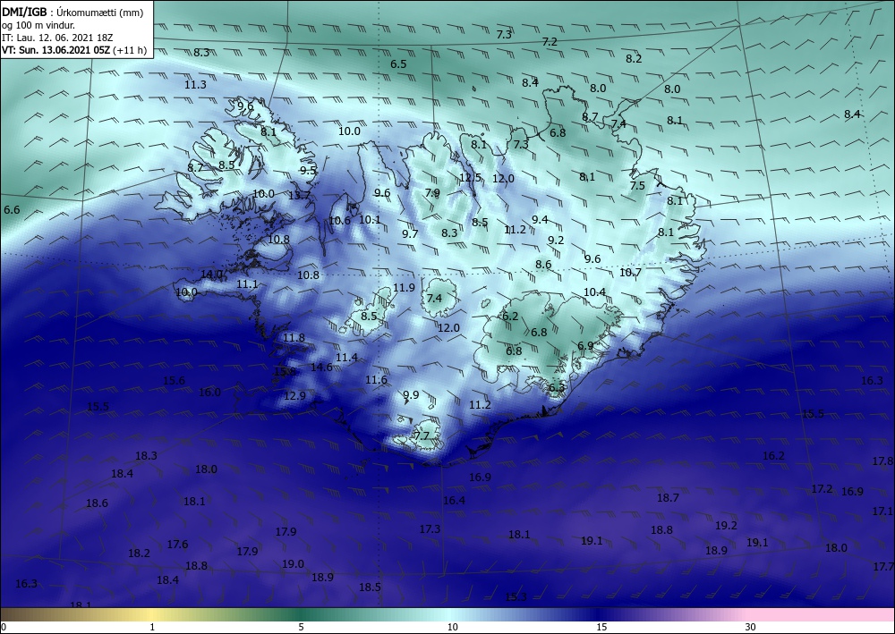Click the color scale mark labeled '30'
Image resolution: width=895 pixels, height=634 pixels.
[x=751, y=627]
